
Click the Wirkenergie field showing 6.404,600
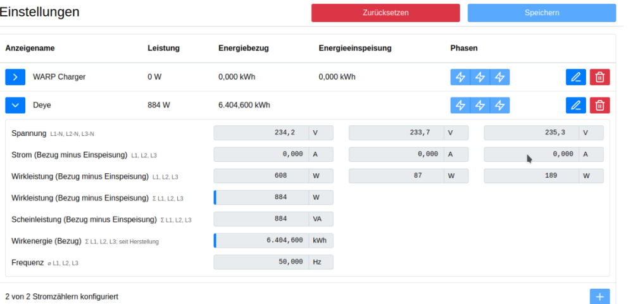tap(261, 241)
